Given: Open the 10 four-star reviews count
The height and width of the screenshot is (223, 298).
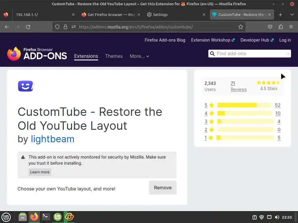Looking at the screenshot, I should (x=278, y=113).
